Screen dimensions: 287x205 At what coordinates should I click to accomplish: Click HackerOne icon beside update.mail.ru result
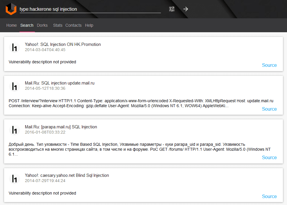14,86
